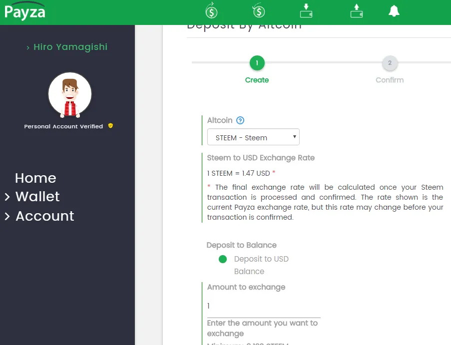Click the Personal Account Verified text

(x=63, y=126)
